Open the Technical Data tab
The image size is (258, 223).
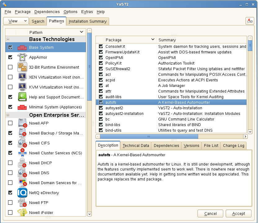point(136,145)
